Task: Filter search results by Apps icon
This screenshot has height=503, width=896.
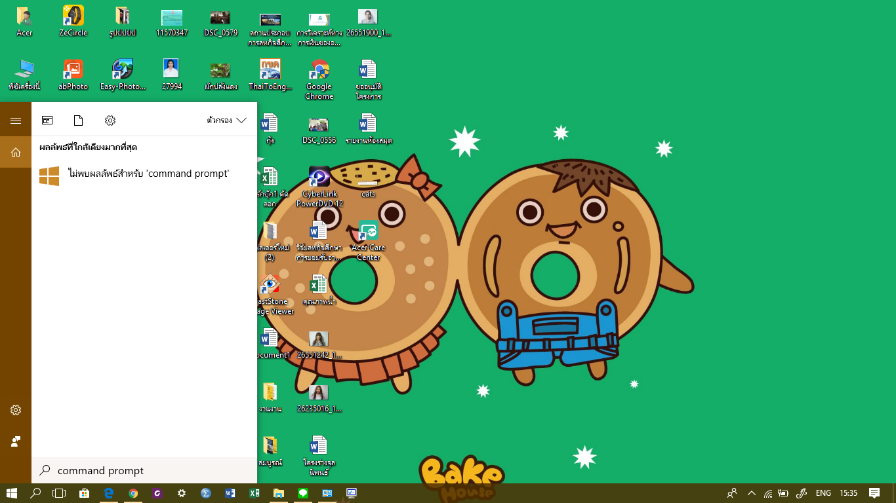Action: tap(47, 121)
